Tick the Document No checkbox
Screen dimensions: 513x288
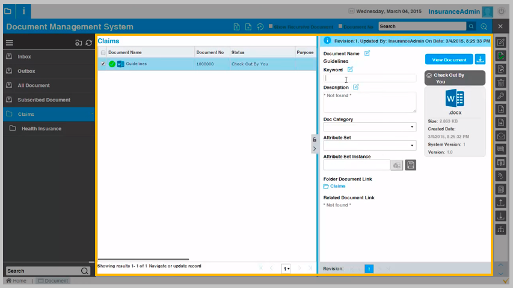(x=340, y=26)
